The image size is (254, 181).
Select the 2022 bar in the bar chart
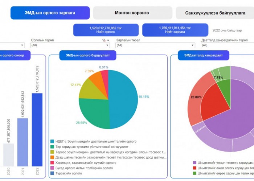point(37,130)
